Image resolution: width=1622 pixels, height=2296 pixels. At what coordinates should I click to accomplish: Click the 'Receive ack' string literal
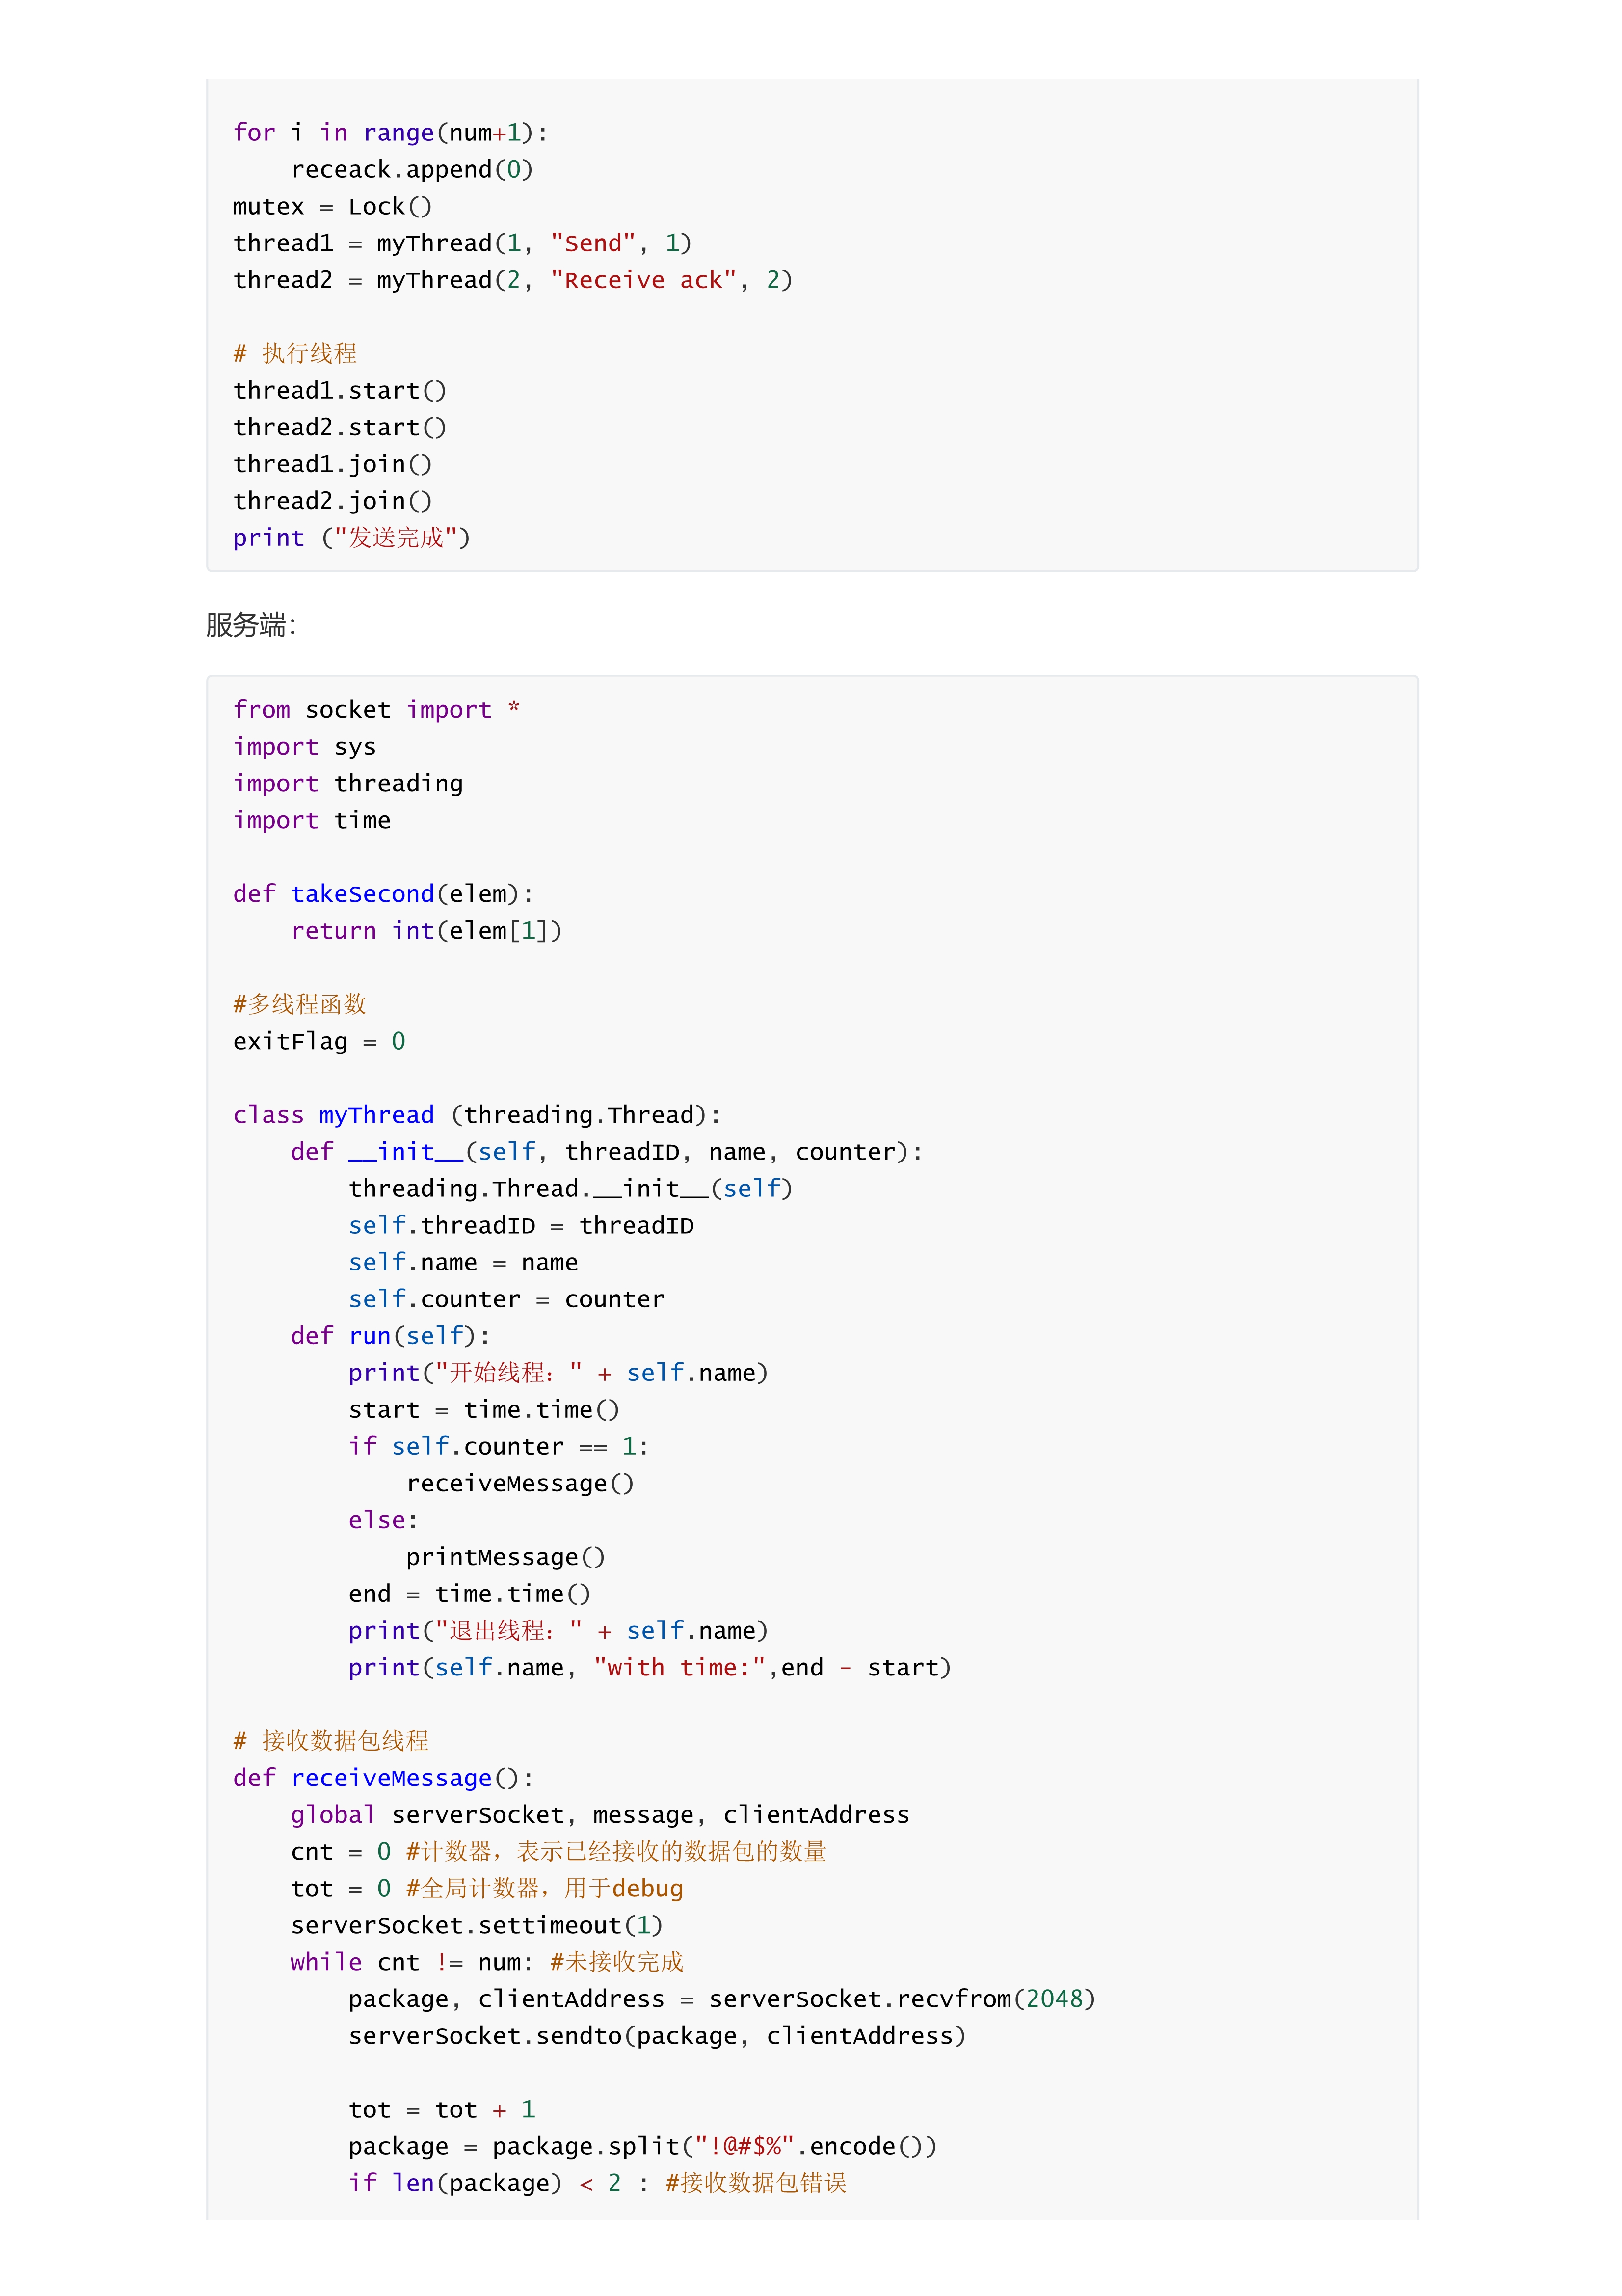643,281
